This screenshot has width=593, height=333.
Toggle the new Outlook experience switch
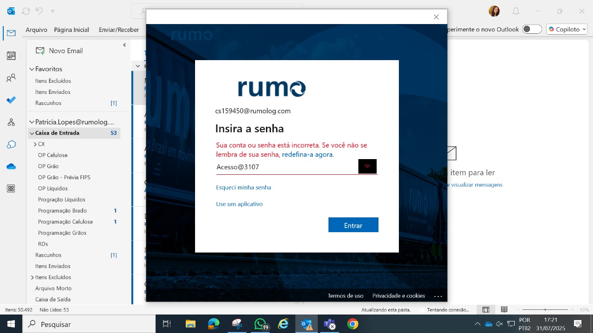coord(532,29)
